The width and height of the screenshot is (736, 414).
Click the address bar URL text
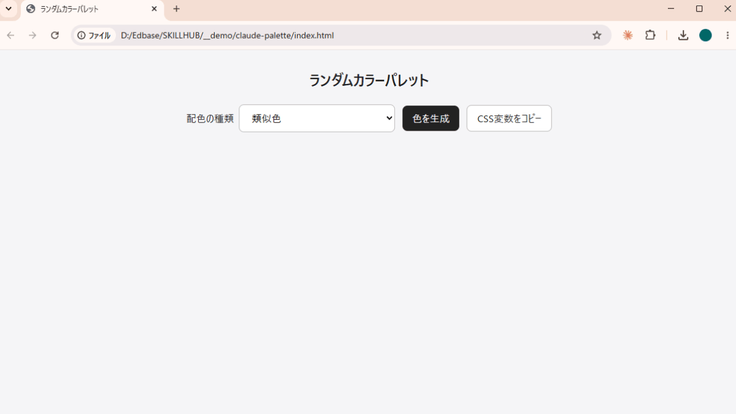pyautogui.click(x=227, y=36)
